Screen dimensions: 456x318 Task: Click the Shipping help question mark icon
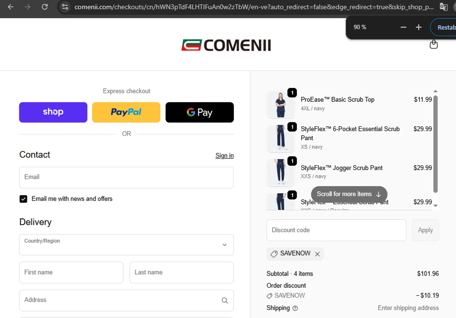click(295, 308)
